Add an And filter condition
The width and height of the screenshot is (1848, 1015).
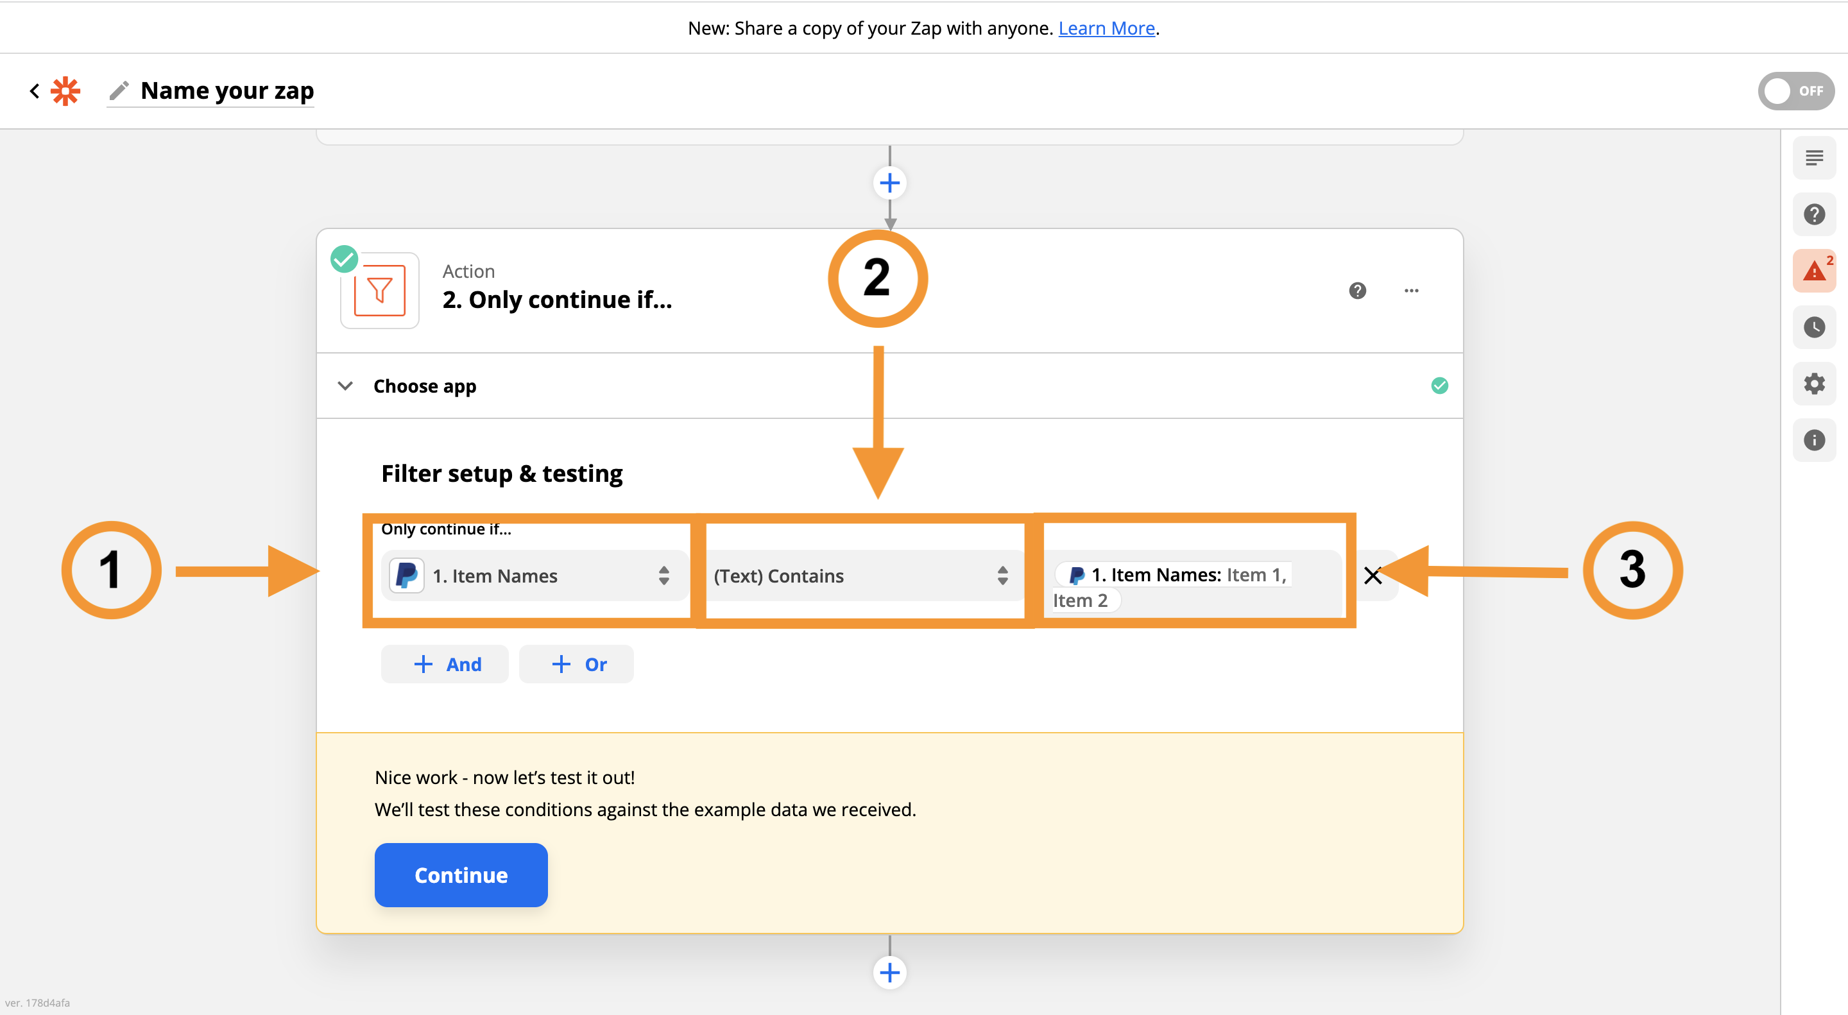(x=445, y=664)
